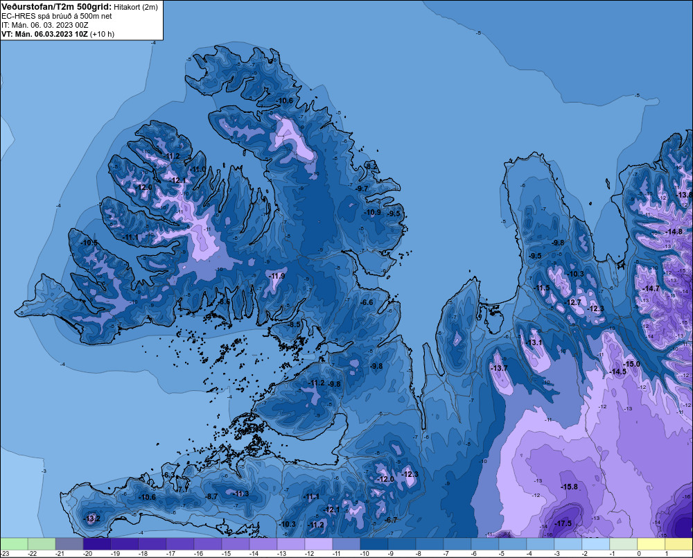
Task: Click the -11.0 temperature value on the map
Action: pos(198,169)
